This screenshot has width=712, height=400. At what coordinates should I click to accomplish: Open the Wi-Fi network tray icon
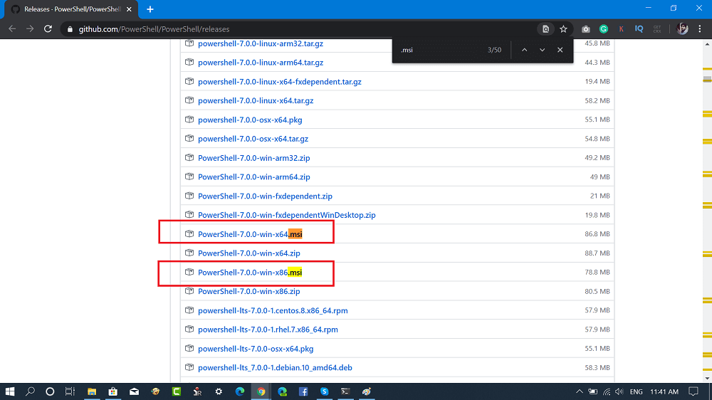[607, 391]
